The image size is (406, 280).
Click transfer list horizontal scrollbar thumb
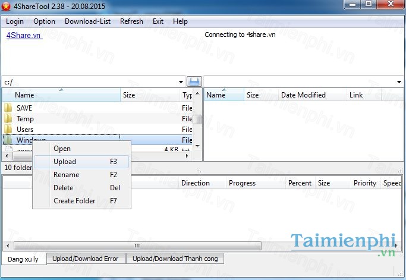click(x=137, y=246)
